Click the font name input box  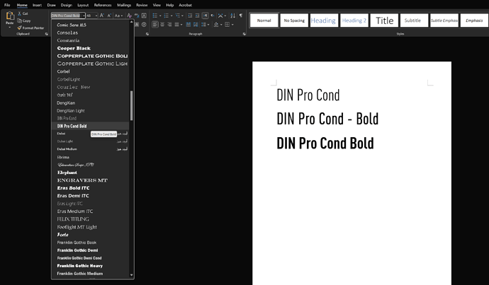pyautogui.click(x=67, y=16)
